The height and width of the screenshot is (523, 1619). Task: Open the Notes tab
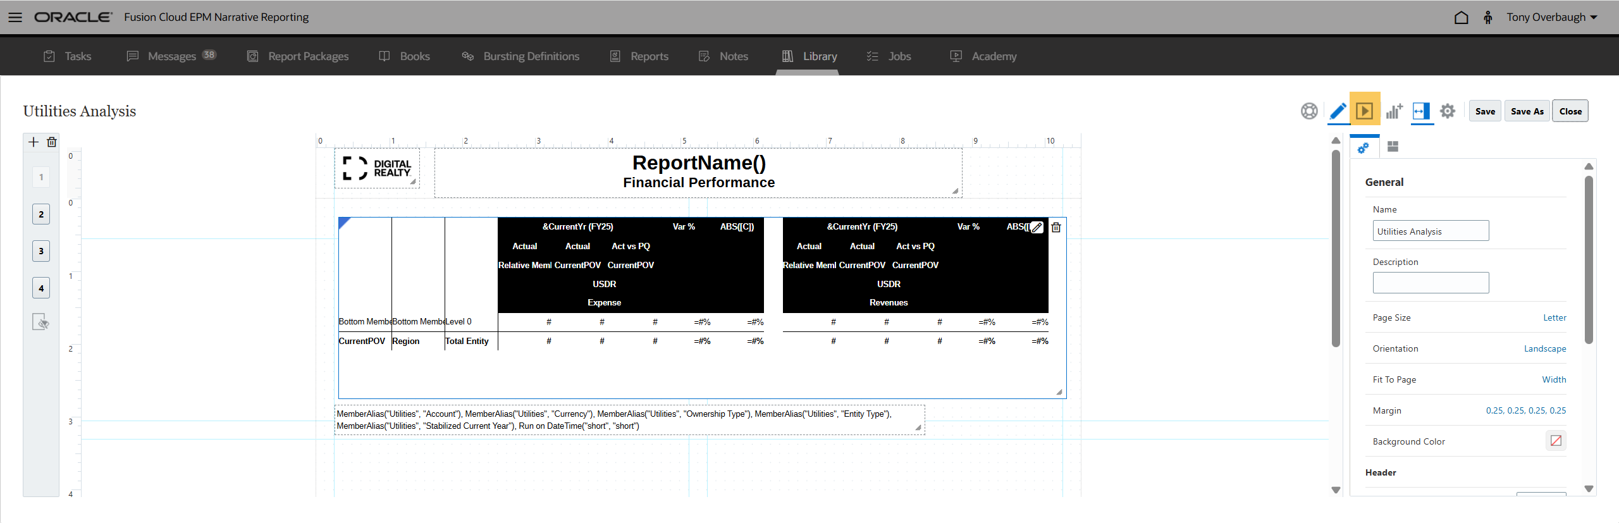pyautogui.click(x=723, y=56)
